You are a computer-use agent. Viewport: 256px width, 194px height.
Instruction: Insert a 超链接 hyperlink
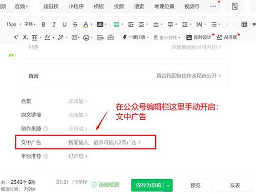[51, 7]
